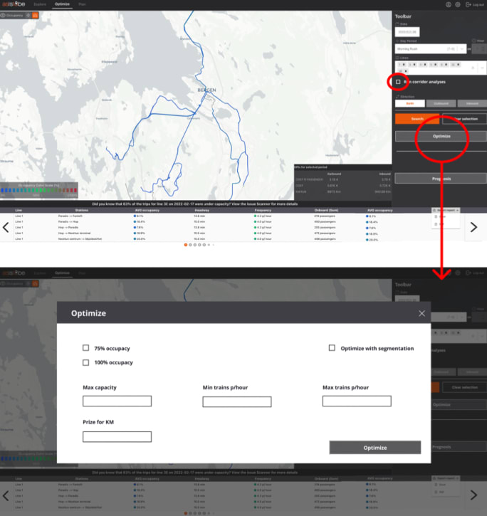Click the Max capacity input field
Image resolution: width=487 pixels, height=516 pixels.
[x=117, y=401]
